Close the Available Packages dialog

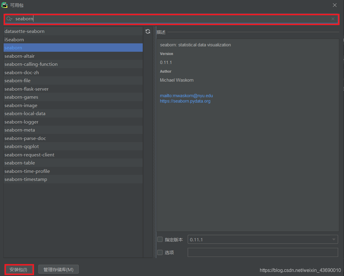334,5
